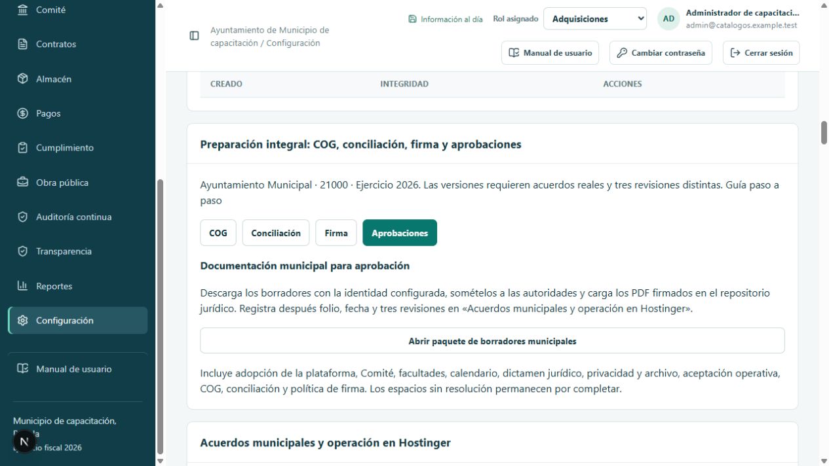Screen dimensions: 829x466
Task: Select Configuración in sidebar
Action: pos(77,321)
